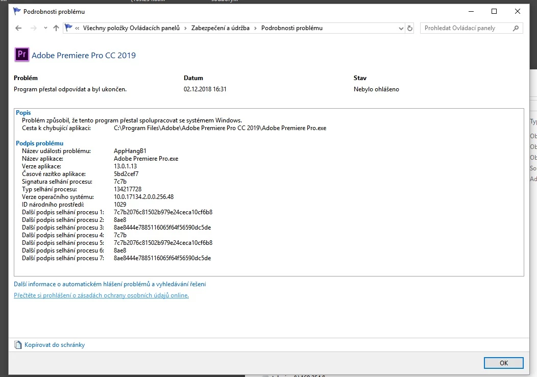Expand arrow after Všechny položky Ovládacích panelů
The height and width of the screenshot is (377, 537).
[x=185, y=28]
